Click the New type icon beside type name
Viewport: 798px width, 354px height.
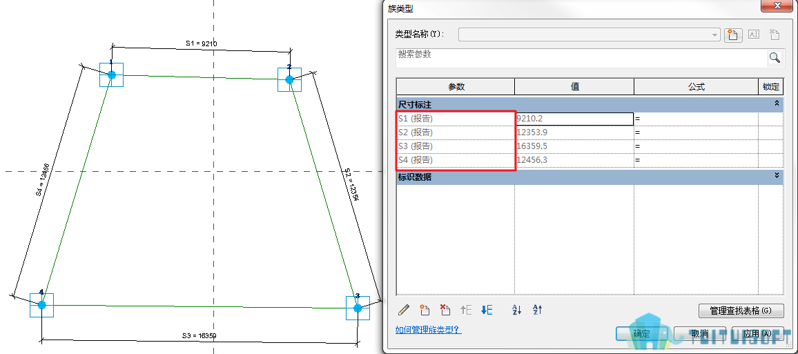733,35
